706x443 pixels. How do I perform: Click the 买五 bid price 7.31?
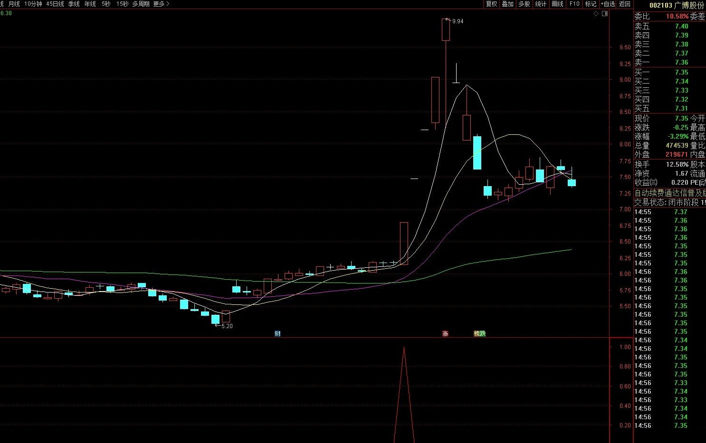click(681, 108)
